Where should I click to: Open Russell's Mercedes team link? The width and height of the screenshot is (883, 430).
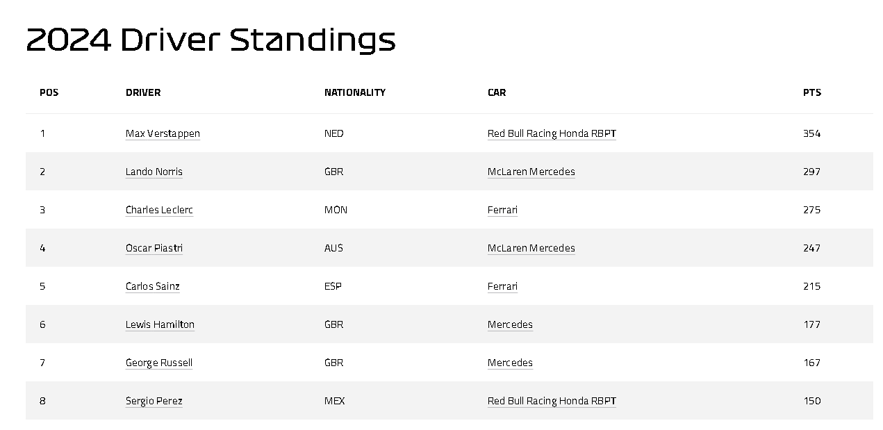point(510,363)
